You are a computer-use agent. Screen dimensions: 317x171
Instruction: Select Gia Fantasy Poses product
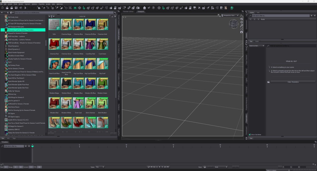[x=14, y=65]
